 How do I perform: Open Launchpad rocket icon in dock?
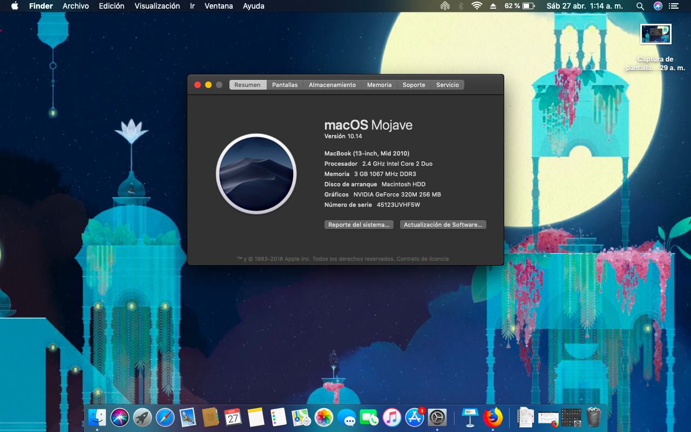tap(143, 417)
